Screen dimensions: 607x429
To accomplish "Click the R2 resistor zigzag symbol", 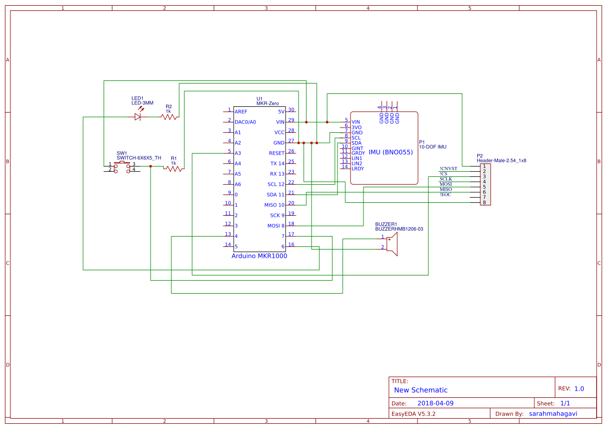I will 169,117.
